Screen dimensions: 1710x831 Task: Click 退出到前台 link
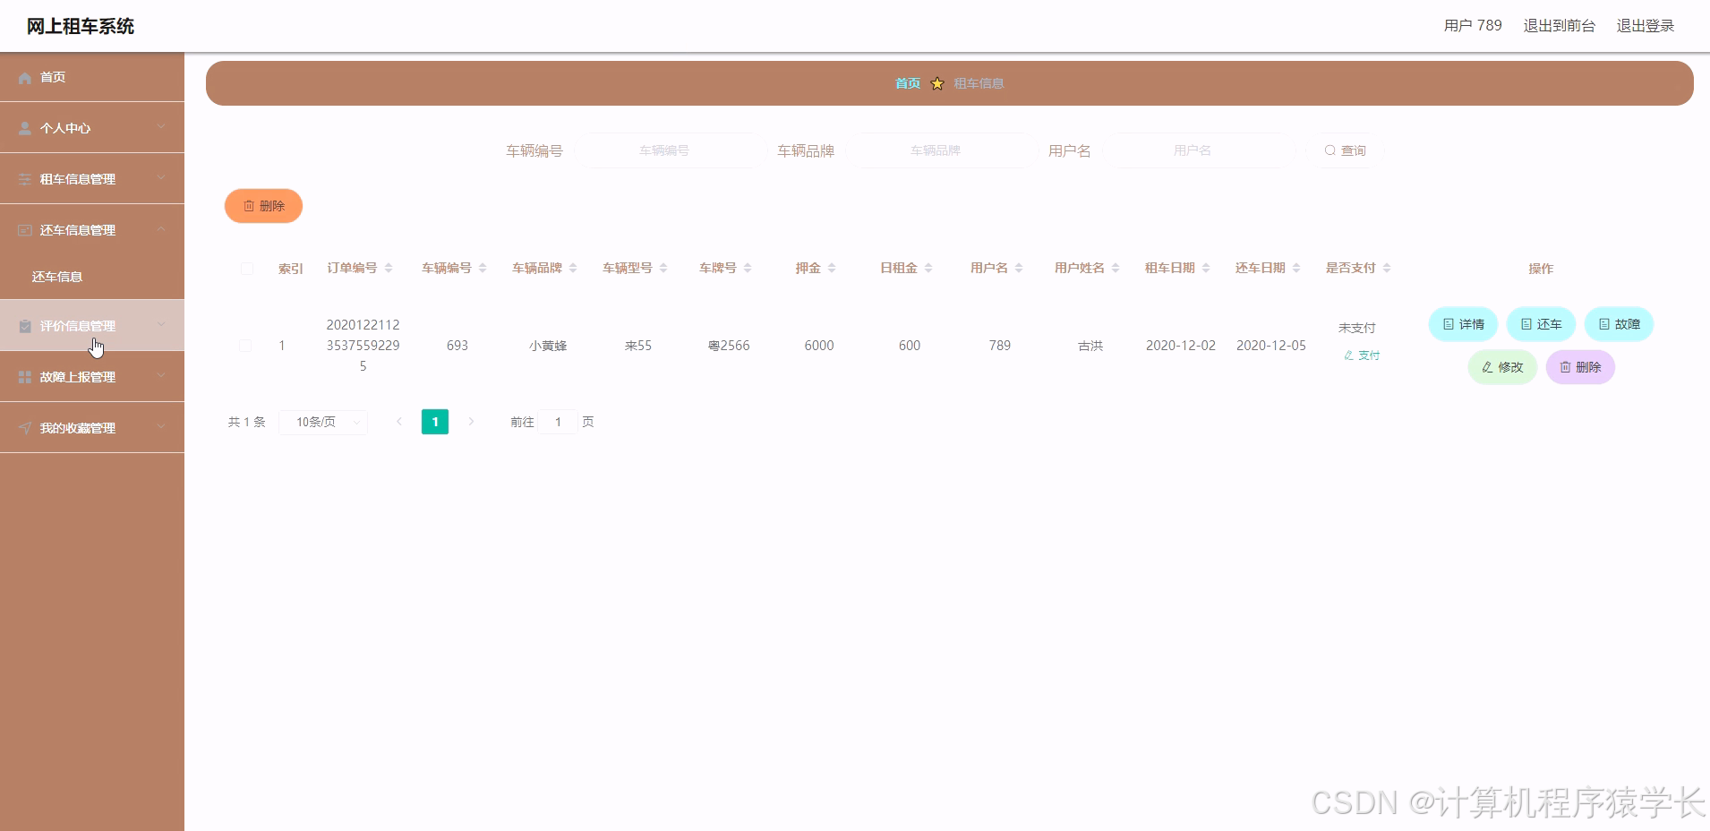(x=1560, y=26)
